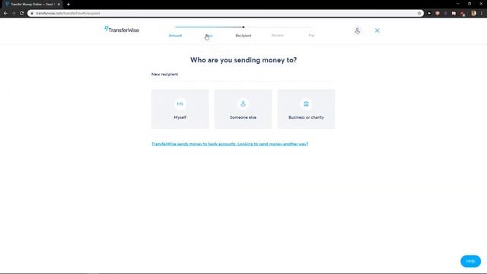Click the MS initials avatar icon

click(180, 104)
